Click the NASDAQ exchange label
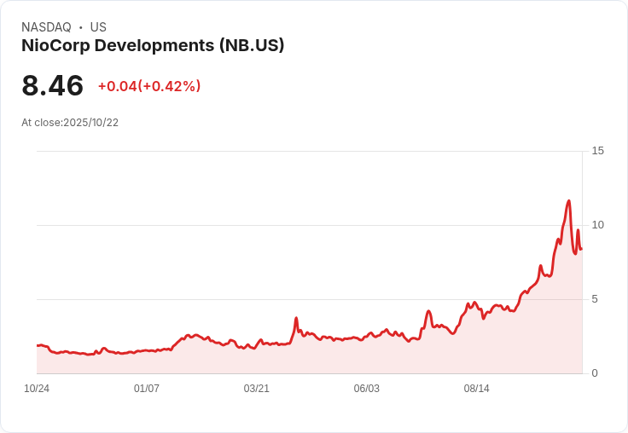628x433 pixels. click(46, 27)
